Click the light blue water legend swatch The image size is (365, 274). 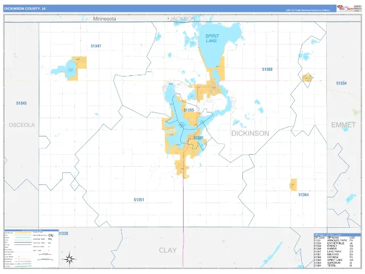[x=23, y=237]
